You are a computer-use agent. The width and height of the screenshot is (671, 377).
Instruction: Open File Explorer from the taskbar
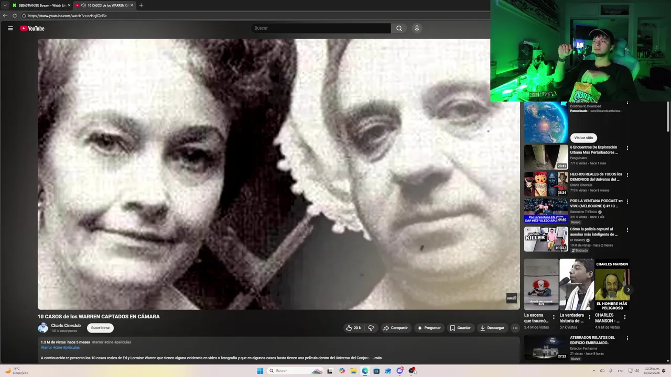[x=353, y=371]
